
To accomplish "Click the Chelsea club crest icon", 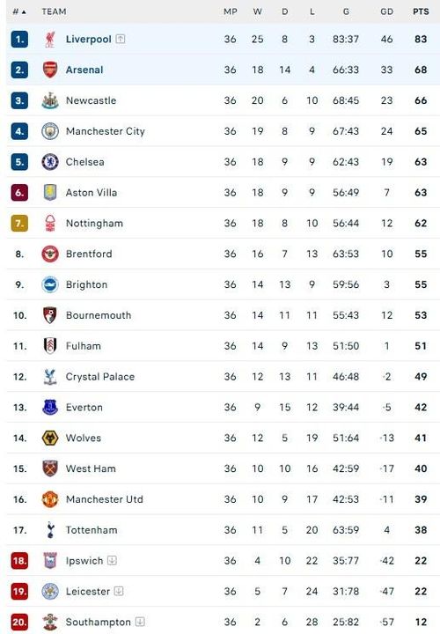I will [50, 162].
